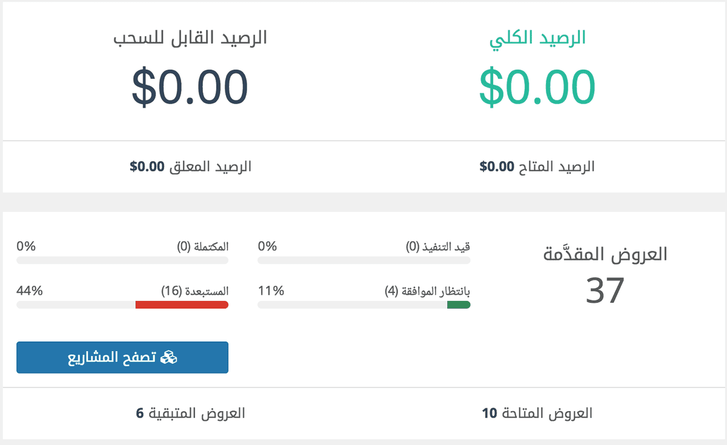Click the المكتملة (0) label
Screen dimensions: 727x445
pos(203,246)
